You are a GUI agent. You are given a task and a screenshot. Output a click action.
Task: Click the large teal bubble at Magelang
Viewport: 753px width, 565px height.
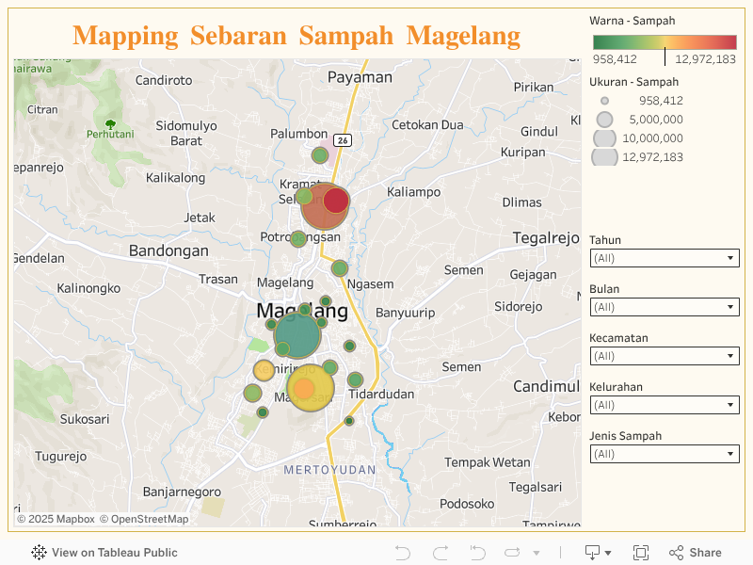point(297,335)
